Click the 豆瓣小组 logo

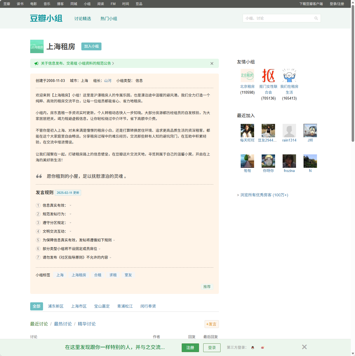click(x=46, y=18)
